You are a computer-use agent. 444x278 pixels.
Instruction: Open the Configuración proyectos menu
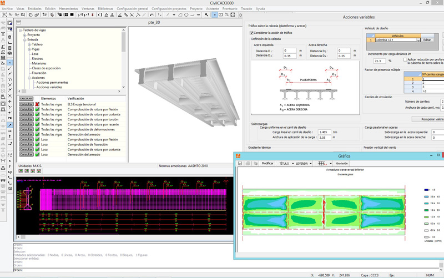coord(169,9)
